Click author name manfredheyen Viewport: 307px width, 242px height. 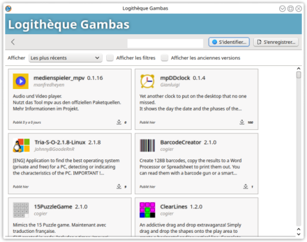pyautogui.click(x=49, y=85)
